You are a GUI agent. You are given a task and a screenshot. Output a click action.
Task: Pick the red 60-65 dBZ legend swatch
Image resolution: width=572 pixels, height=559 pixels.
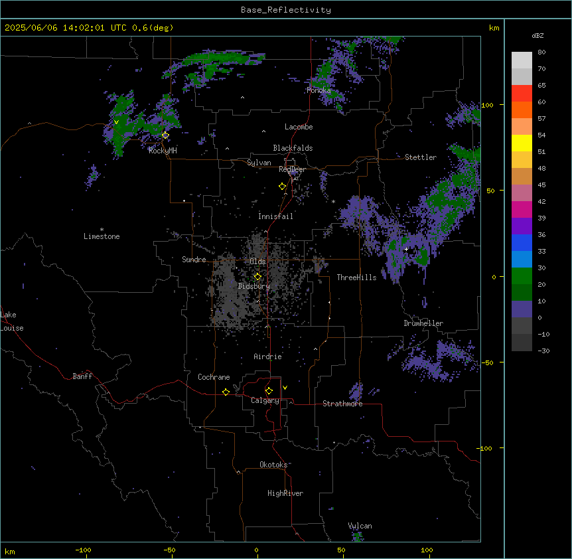[x=522, y=93]
